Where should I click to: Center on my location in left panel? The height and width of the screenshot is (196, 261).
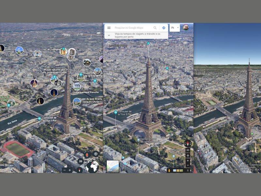pos(96,154)
